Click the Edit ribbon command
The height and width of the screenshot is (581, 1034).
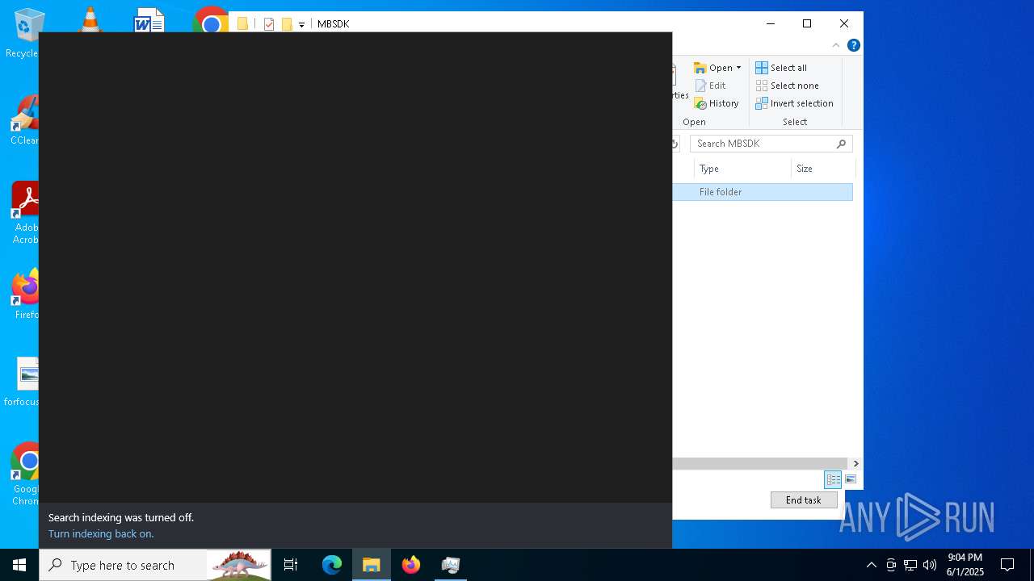coord(710,86)
